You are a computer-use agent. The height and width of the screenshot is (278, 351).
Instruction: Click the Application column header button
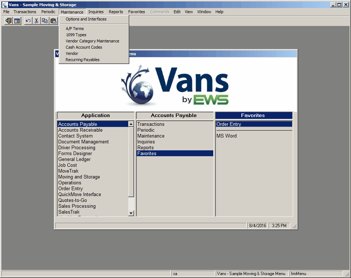96,116
